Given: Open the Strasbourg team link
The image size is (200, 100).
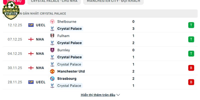Looking at the screenshot, I should [x=67, y=78].
